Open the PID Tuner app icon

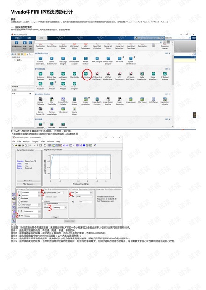(119, 58)
